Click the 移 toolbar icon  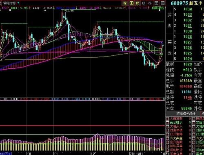pyautogui.click(x=150, y=3)
